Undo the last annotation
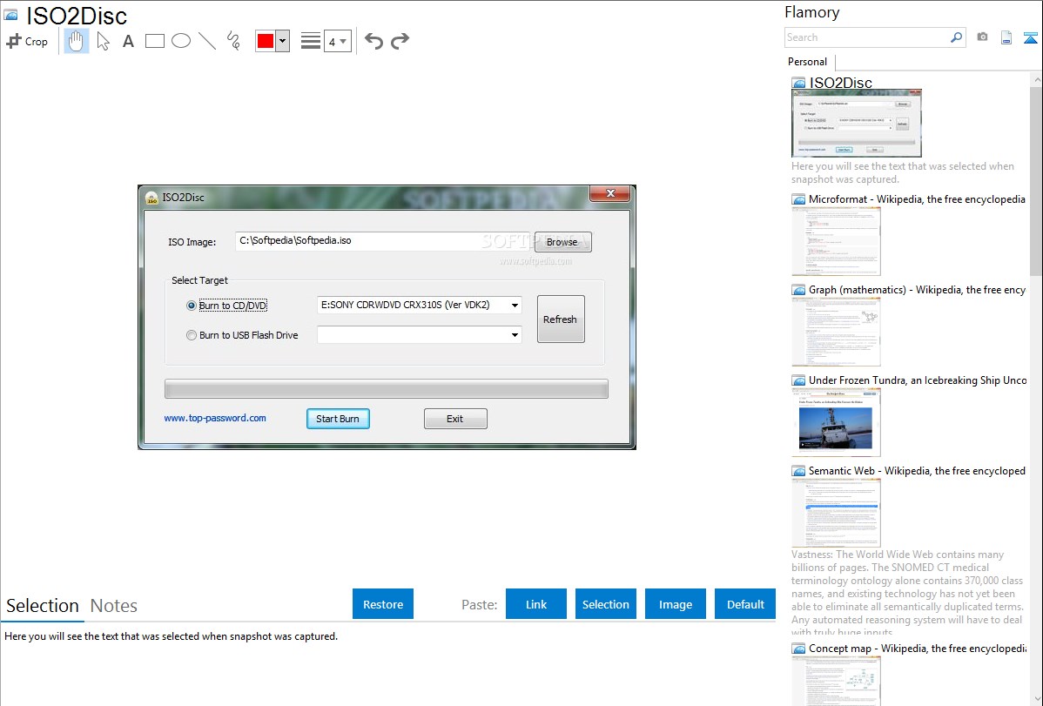Screen dimensions: 1043x706 (x=373, y=41)
